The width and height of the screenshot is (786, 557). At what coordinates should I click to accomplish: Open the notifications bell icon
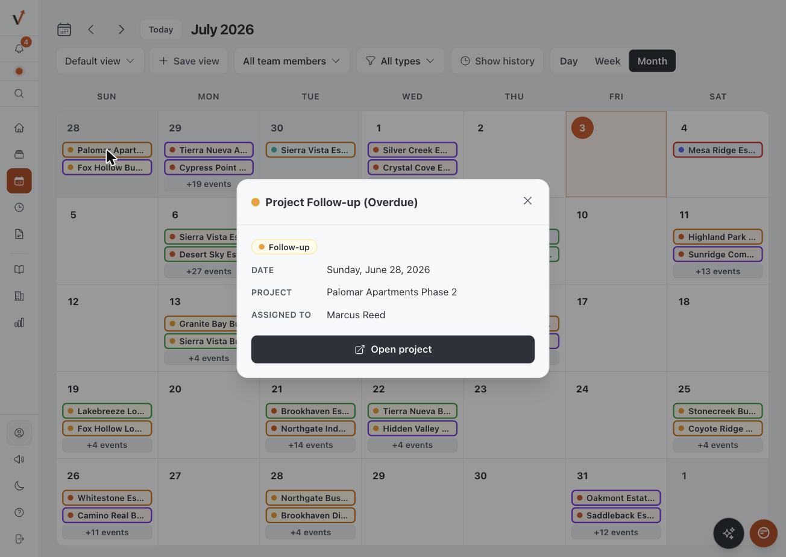19,48
